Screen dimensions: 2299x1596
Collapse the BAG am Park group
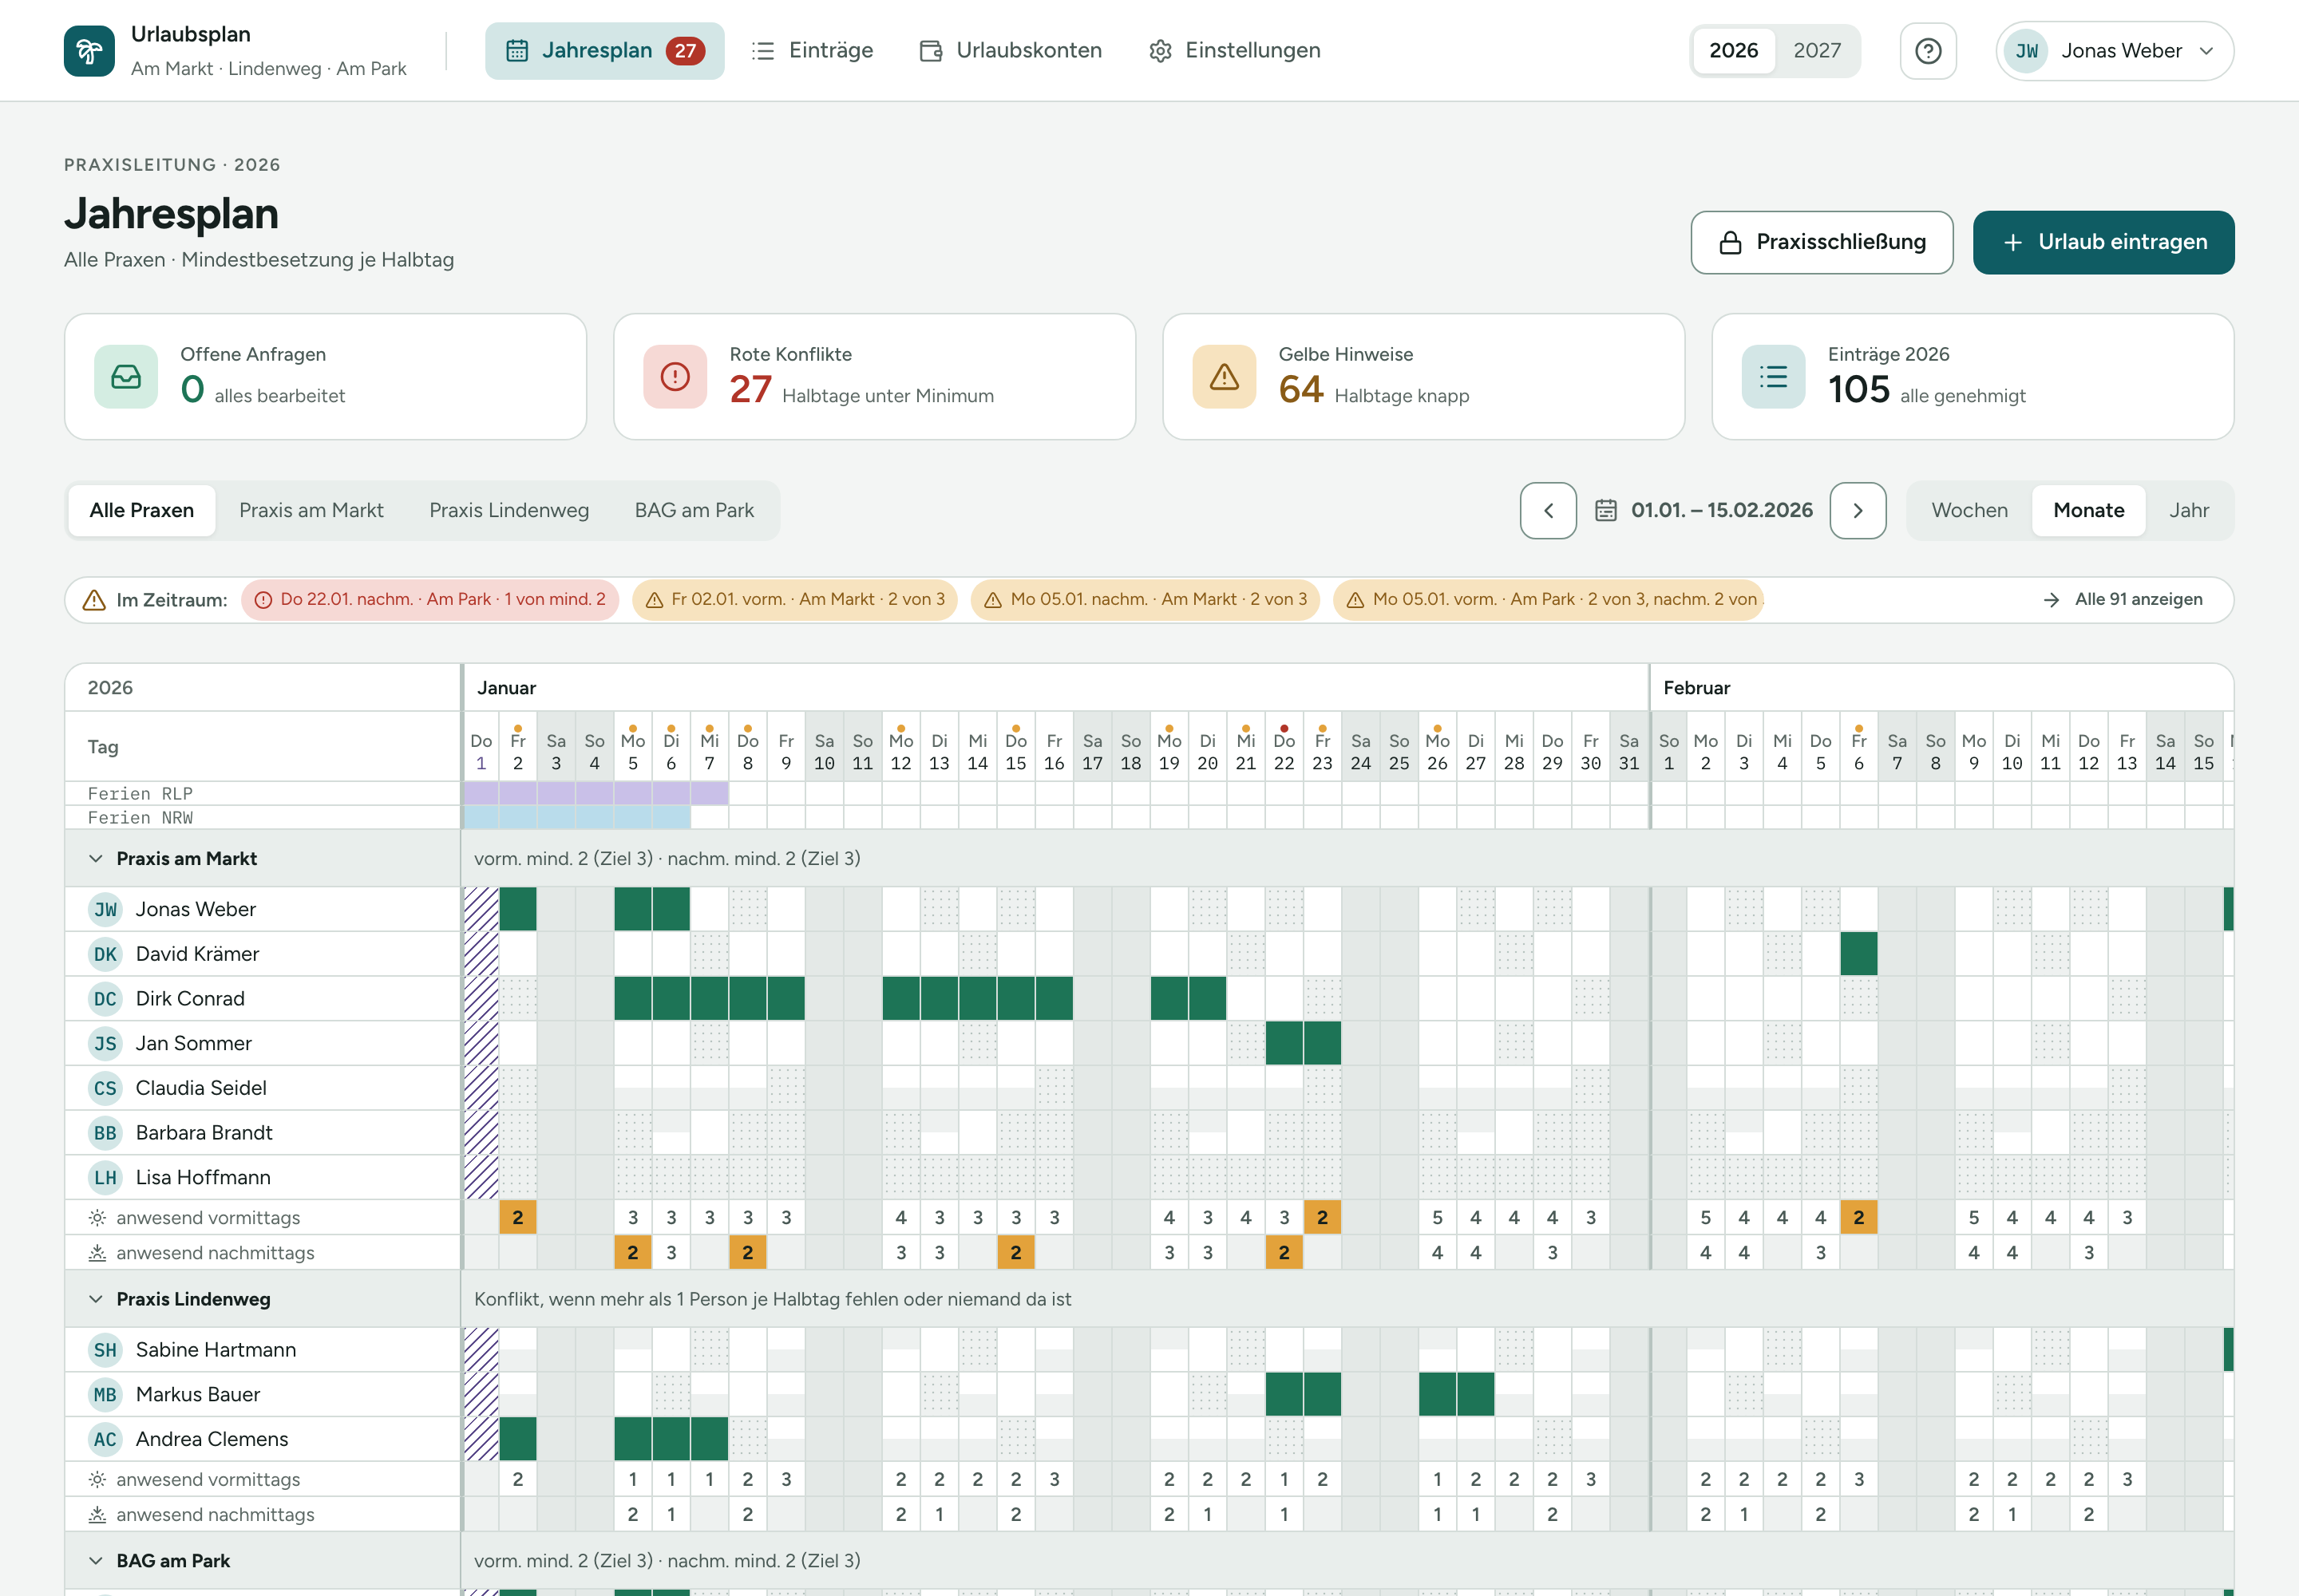tap(96, 1561)
